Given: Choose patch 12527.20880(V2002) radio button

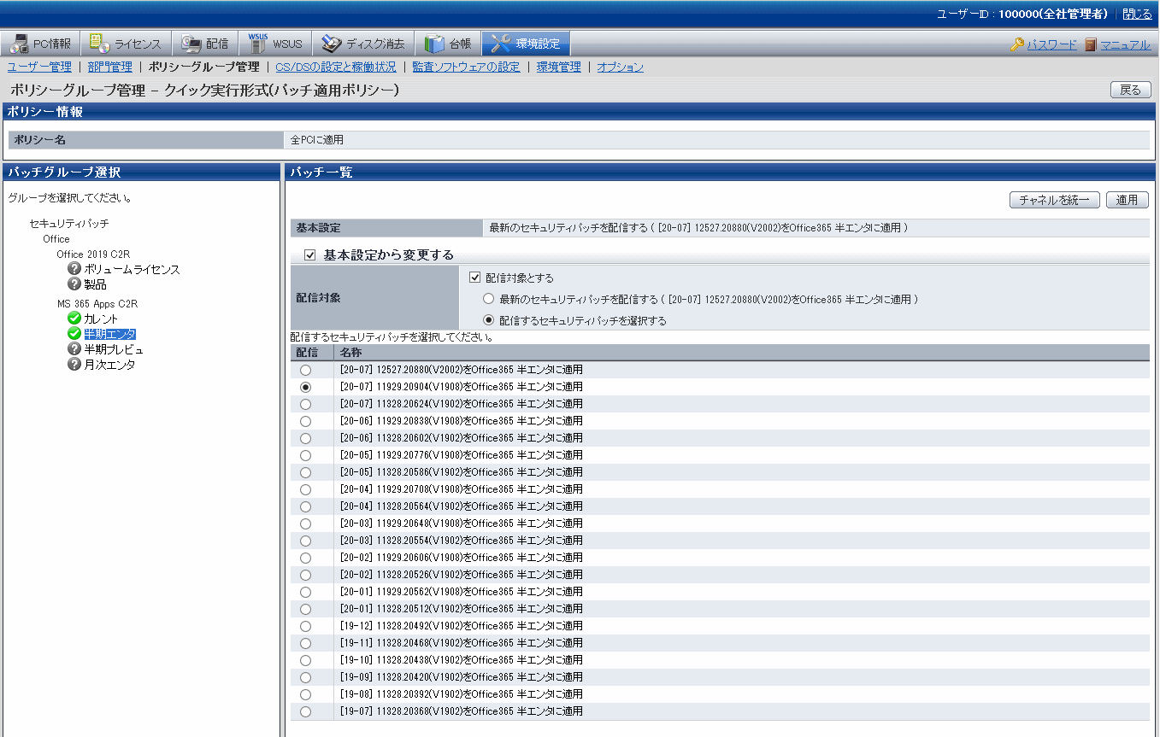Looking at the screenshot, I should pyautogui.click(x=305, y=370).
